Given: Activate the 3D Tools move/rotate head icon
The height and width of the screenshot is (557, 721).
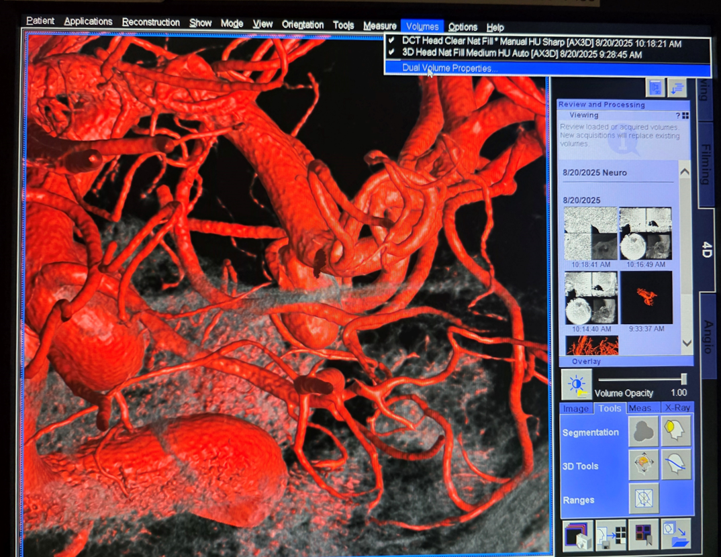Looking at the screenshot, I should pyautogui.click(x=643, y=465).
